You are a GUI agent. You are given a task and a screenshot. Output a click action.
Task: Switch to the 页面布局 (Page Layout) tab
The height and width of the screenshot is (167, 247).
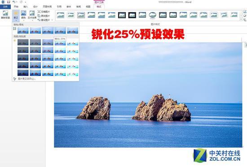tap(47, 7)
